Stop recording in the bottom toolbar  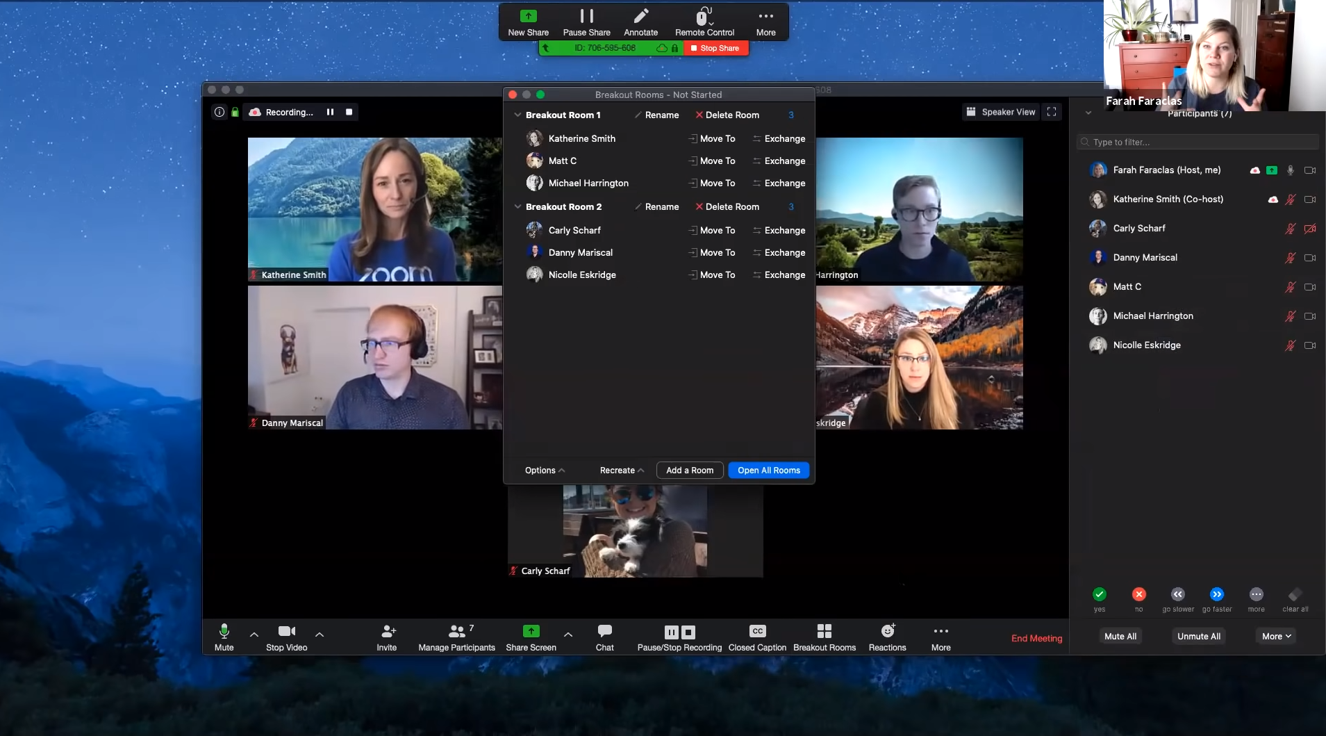[688, 632]
